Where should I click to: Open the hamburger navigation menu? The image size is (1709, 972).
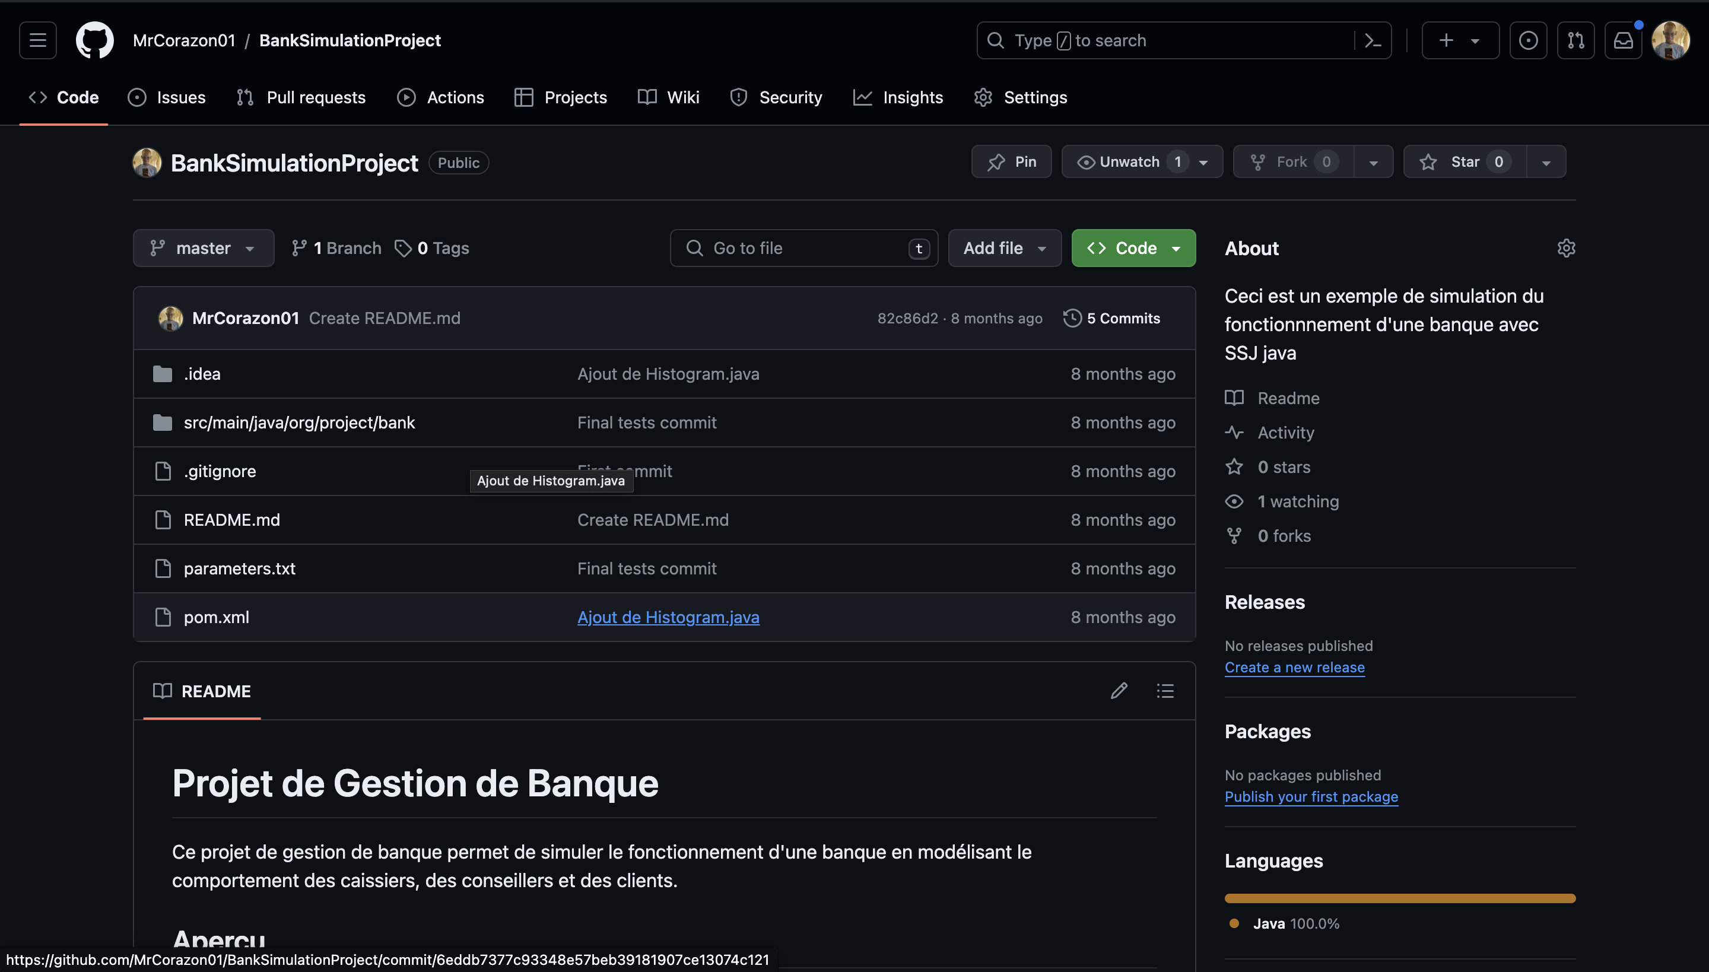click(38, 41)
